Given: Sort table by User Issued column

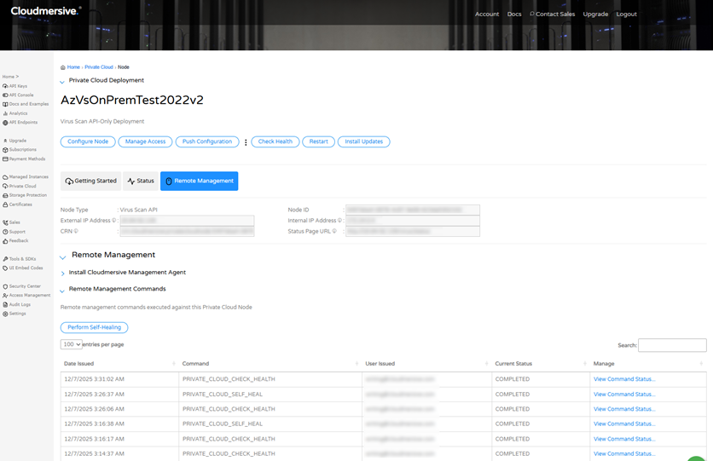Looking at the screenshot, I should coord(426,364).
